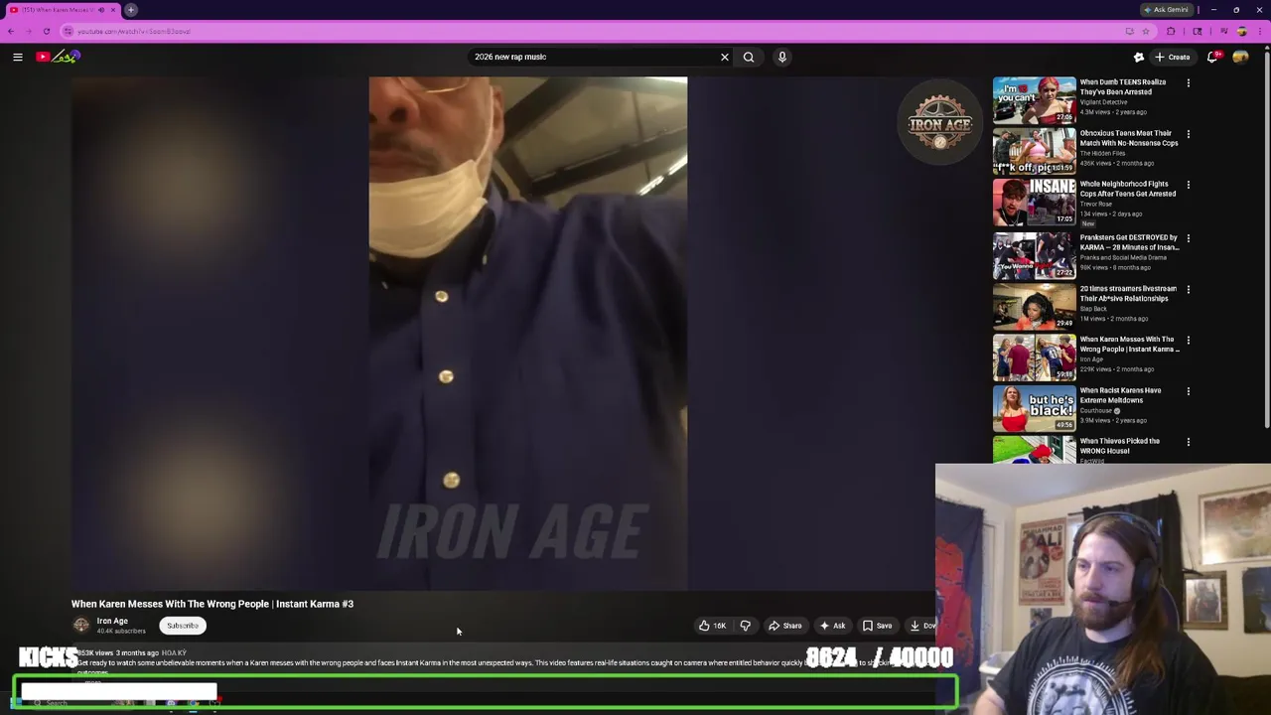Image resolution: width=1271 pixels, height=715 pixels.
Task: Open options for 'When Racist Karens' video
Action: click(x=1188, y=391)
